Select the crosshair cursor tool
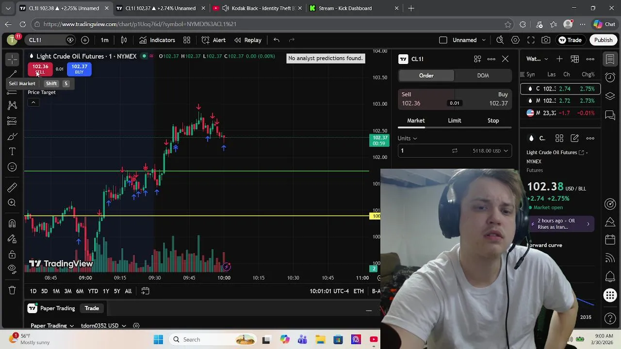This screenshot has height=349, width=621. pyautogui.click(x=12, y=59)
